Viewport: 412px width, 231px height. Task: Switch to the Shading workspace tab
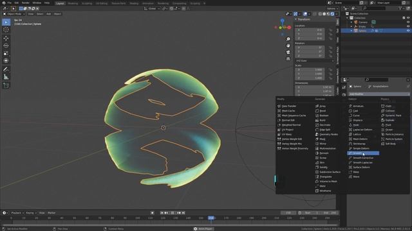[134, 3]
